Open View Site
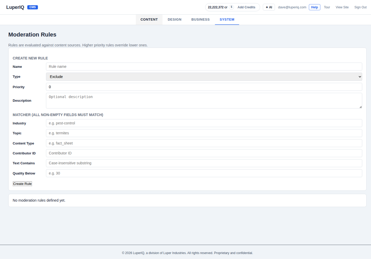Screen dimensions: 371x259 pos(342,7)
